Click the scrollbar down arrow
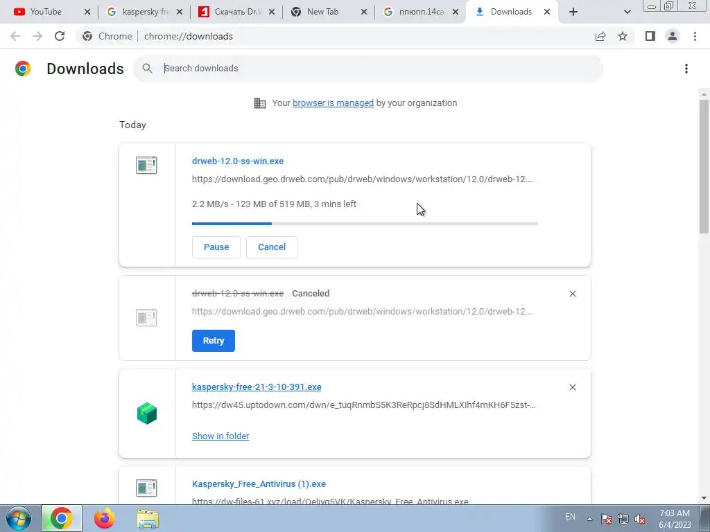The width and height of the screenshot is (710, 532). click(704, 498)
